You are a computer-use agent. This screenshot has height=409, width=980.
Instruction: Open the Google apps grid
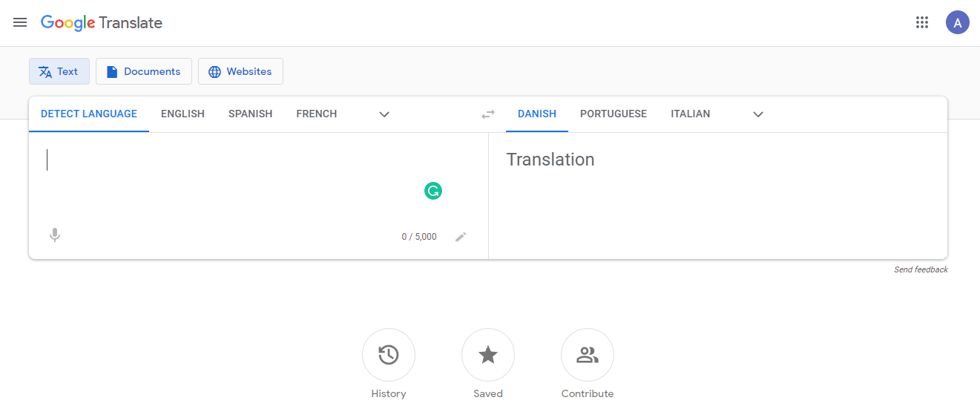pos(922,22)
